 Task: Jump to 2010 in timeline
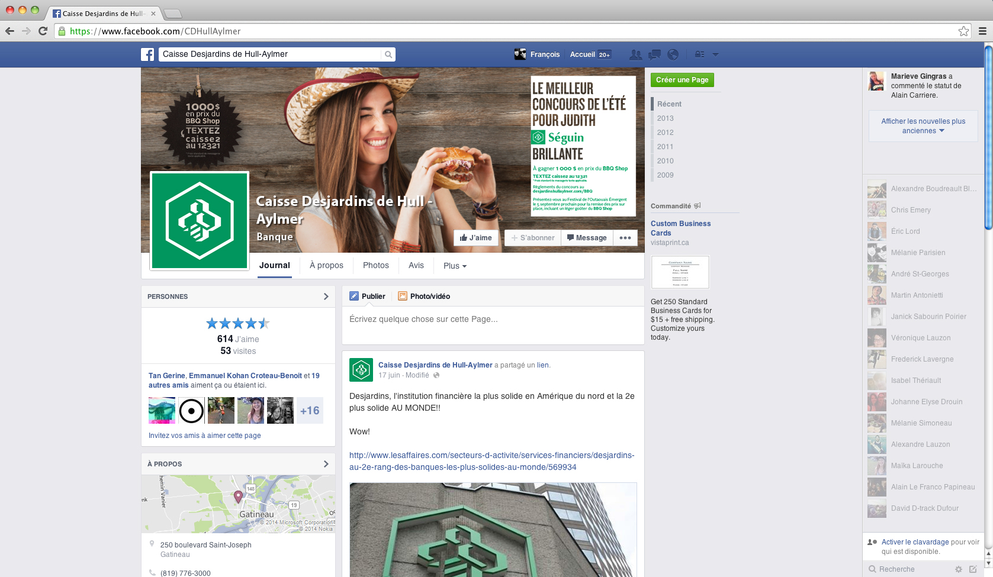pos(665,161)
